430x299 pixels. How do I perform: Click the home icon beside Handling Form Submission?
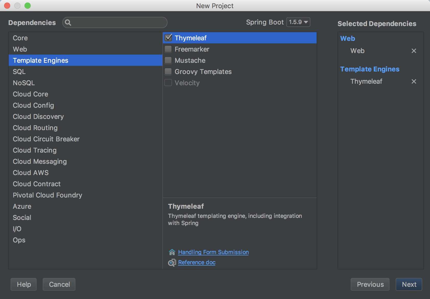pyautogui.click(x=172, y=252)
